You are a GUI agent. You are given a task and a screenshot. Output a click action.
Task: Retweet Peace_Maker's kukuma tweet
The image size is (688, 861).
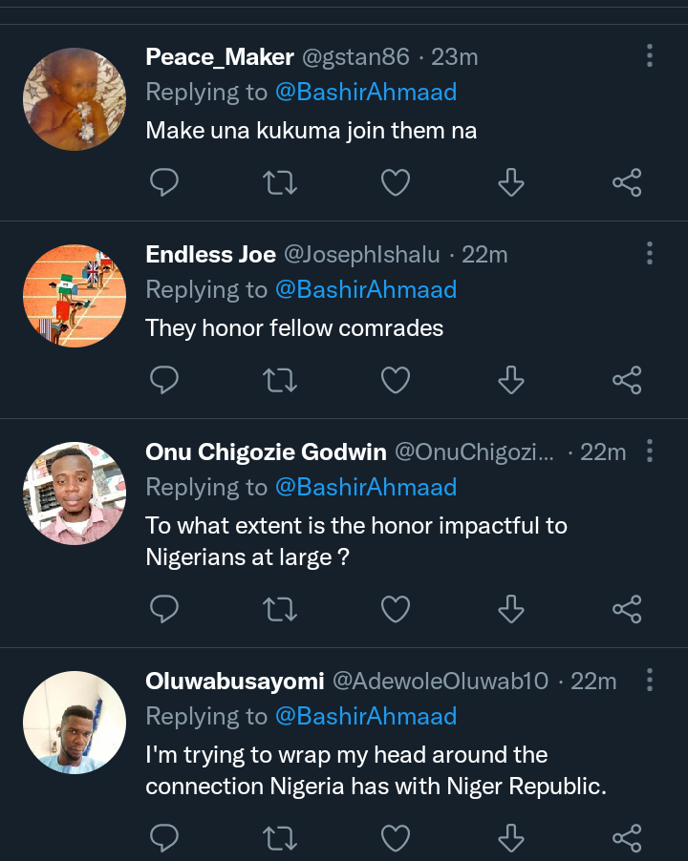pyautogui.click(x=280, y=183)
